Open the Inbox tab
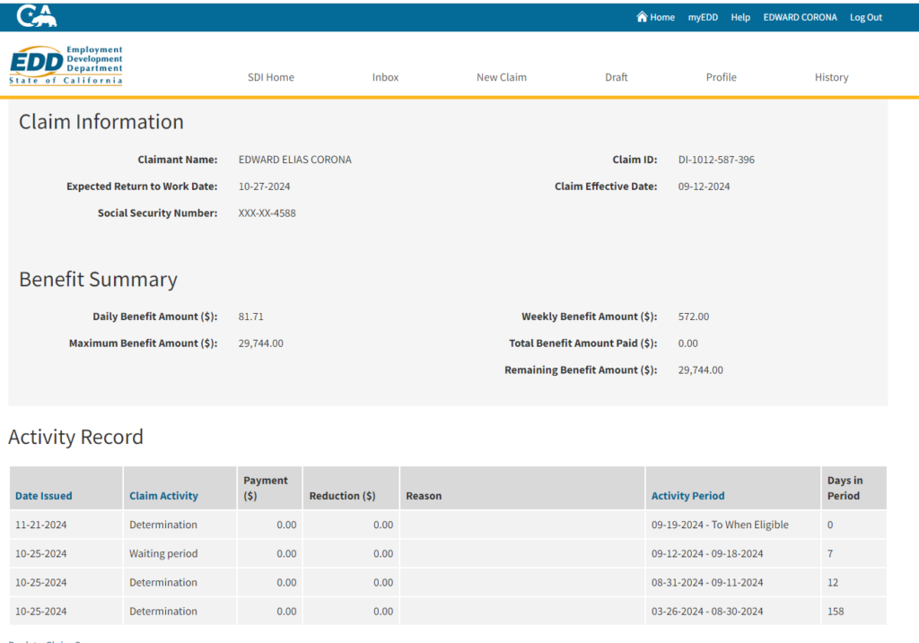The height and width of the screenshot is (643, 919). pyautogui.click(x=385, y=77)
